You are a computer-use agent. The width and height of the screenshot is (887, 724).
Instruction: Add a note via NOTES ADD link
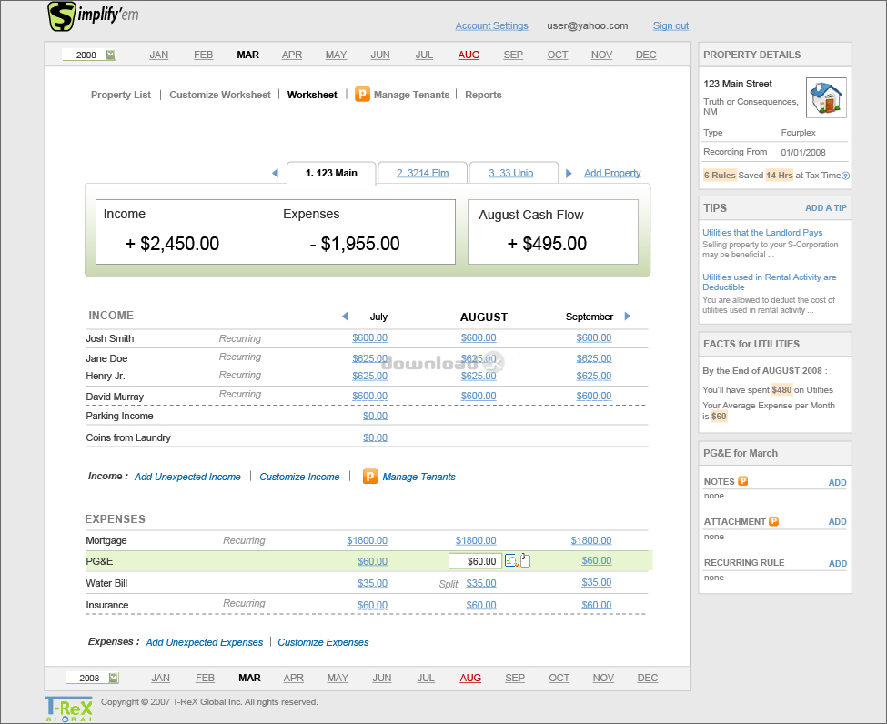coord(838,482)
